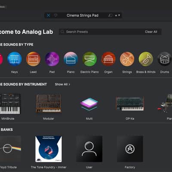This screenshot has height=172, width=172.
Task: Click the Organ label
Action: coord(108,72)
